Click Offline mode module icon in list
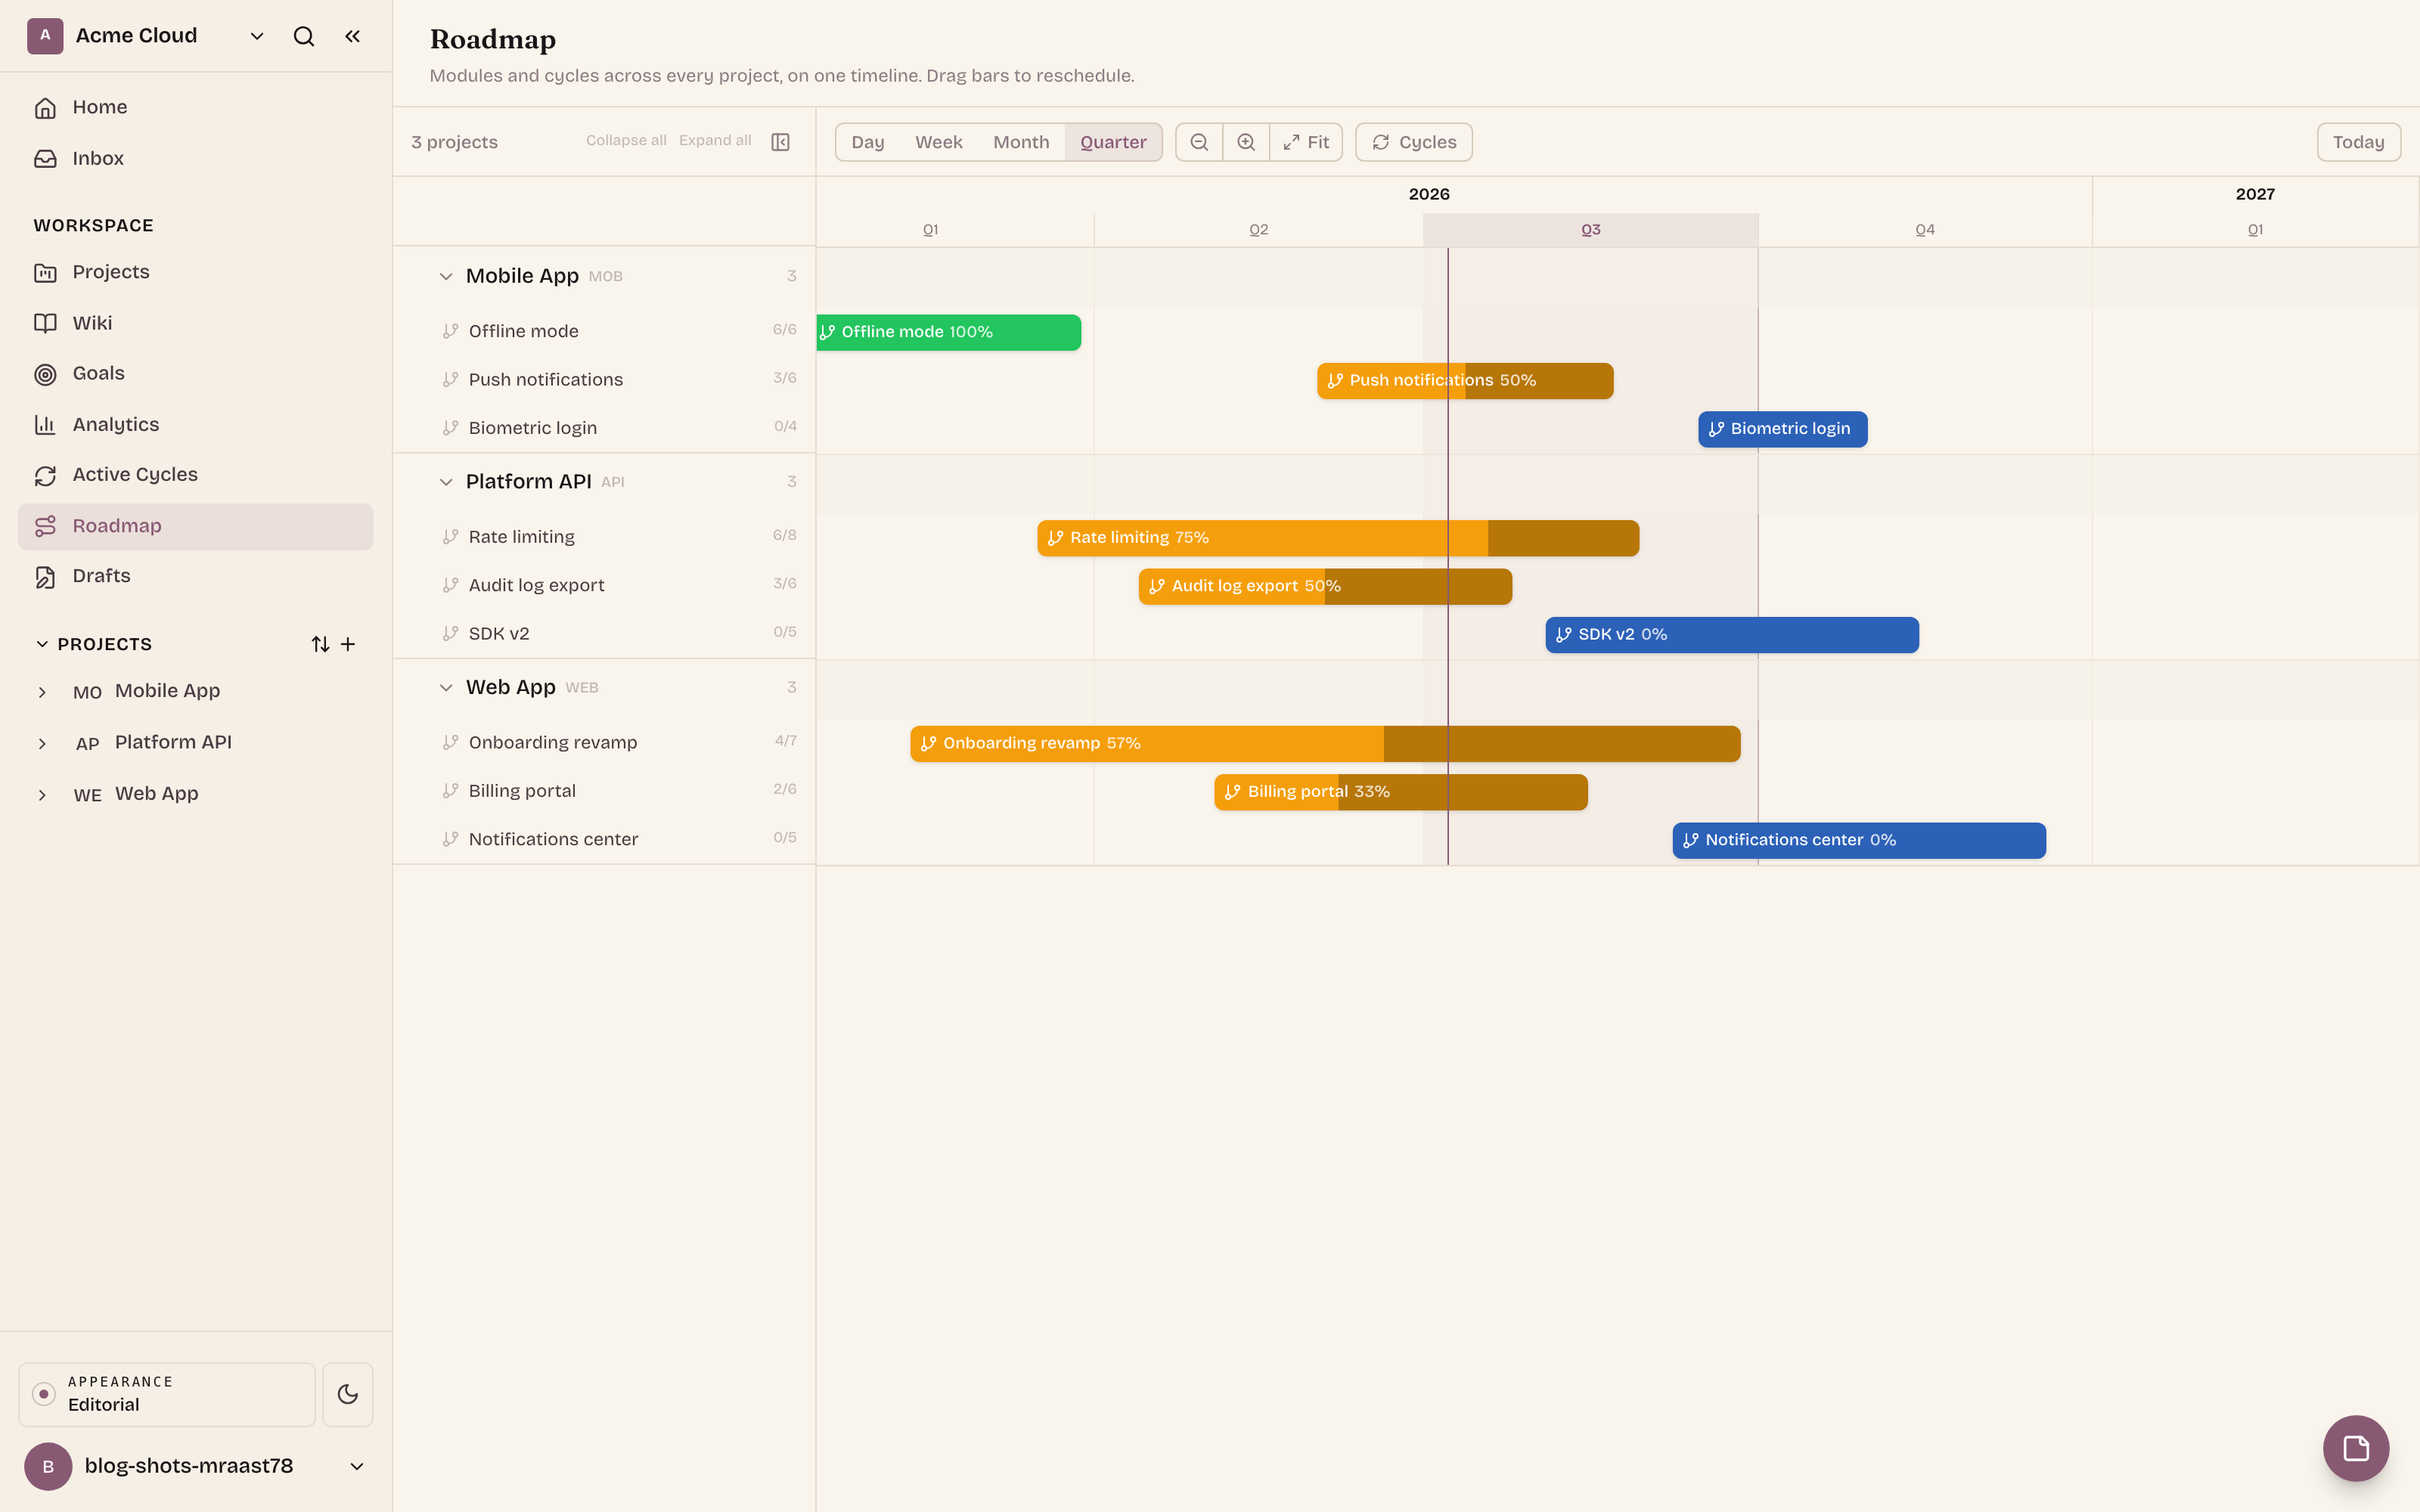Viewport: 2420px width, 1512px height. (x=451, y=331)
